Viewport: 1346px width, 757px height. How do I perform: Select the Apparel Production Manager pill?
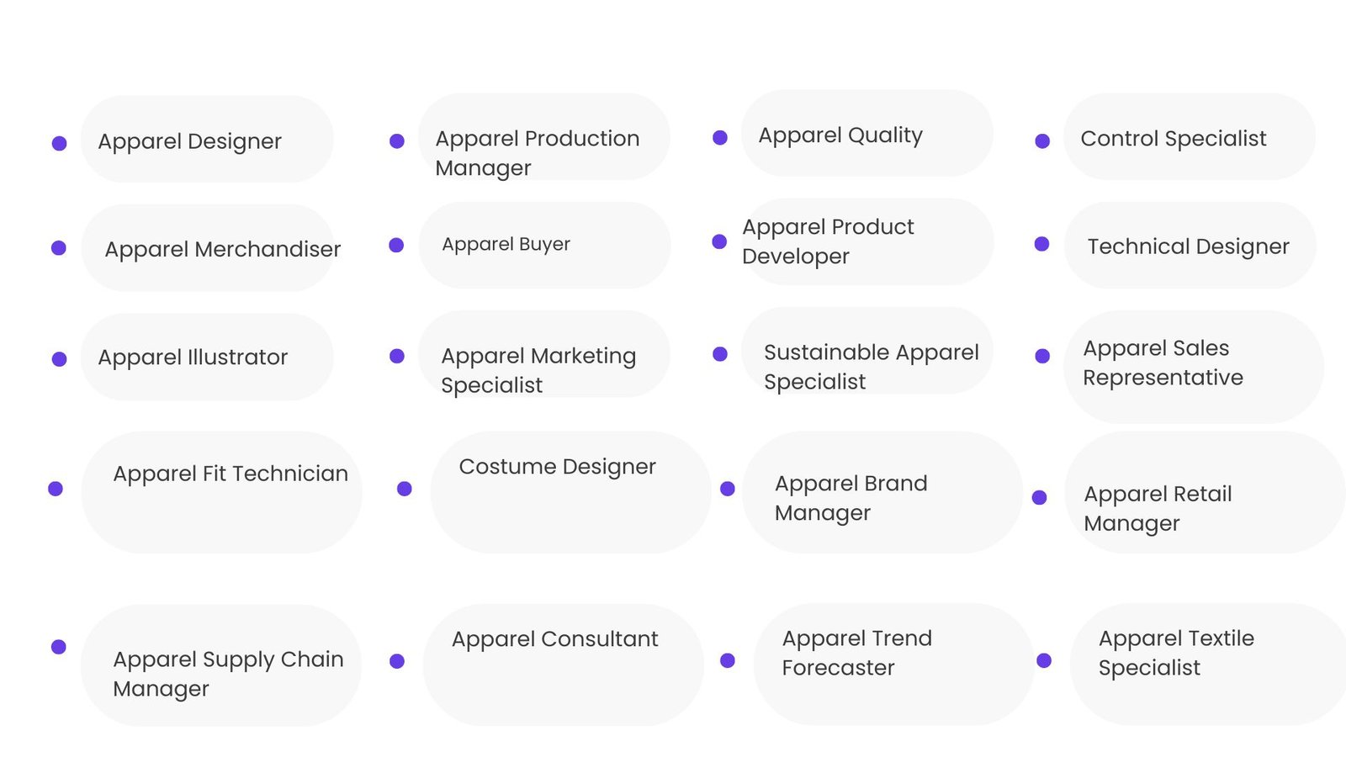tap(543, 138)
